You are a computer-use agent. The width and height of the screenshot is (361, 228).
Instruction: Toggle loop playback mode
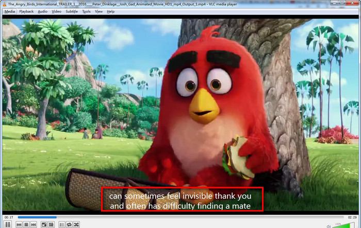(x=69, y=224)
